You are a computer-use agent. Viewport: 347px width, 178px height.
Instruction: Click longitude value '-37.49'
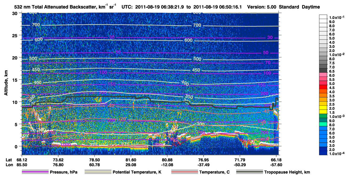pyautogui.click(x=203, y=165)
